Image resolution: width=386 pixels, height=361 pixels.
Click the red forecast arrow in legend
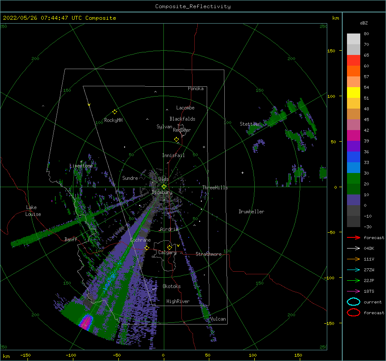[353, 237]
